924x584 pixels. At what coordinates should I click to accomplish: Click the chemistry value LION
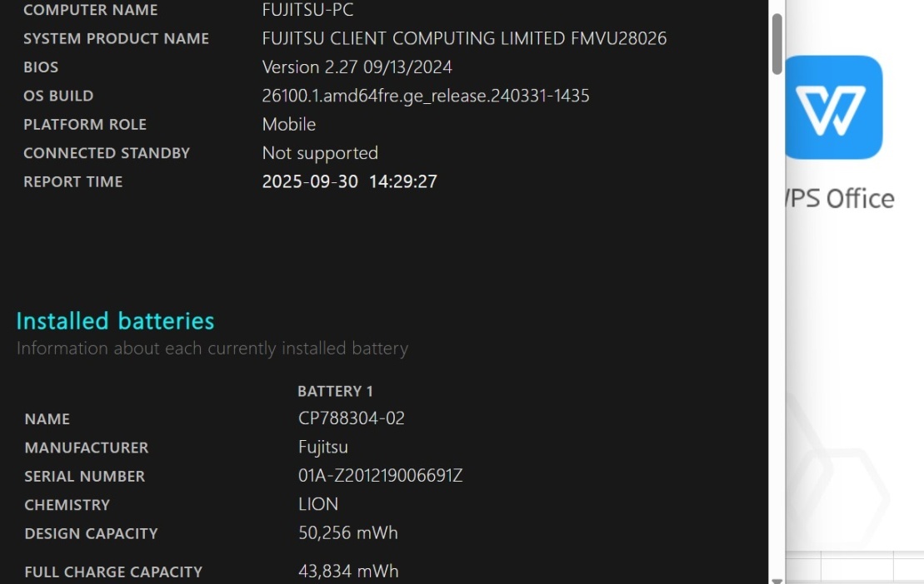pyautogui.click(x=317, y=504)
